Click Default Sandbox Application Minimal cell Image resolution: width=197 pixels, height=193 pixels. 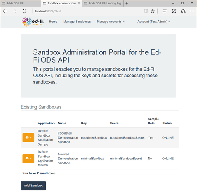(x=45, y=159)
